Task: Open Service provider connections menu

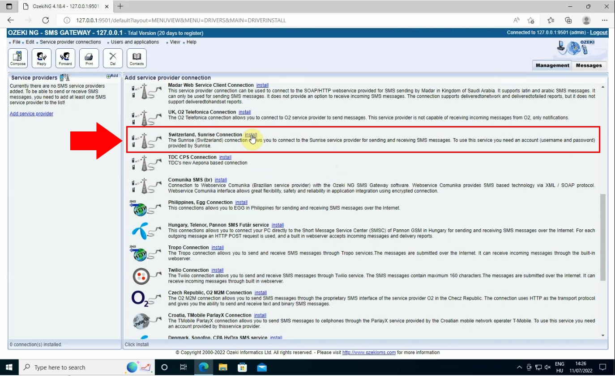Action: pos(70,42)
